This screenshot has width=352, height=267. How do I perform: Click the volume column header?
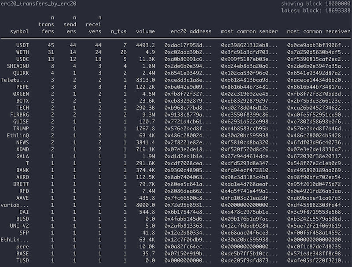coord(145,32)
